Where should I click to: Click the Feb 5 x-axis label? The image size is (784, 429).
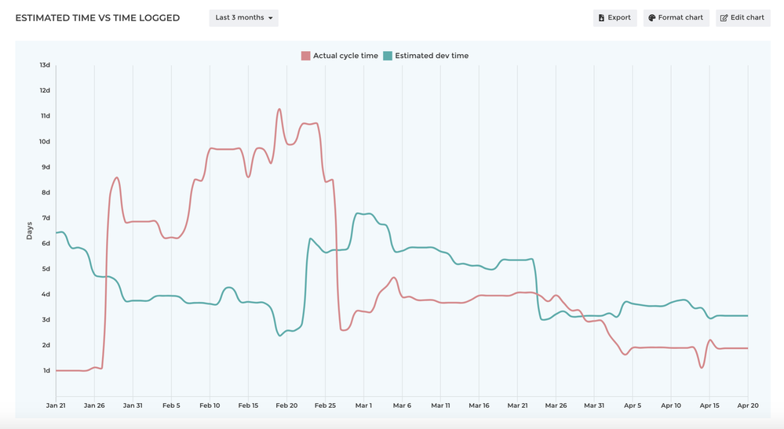(x=171, y=405)
